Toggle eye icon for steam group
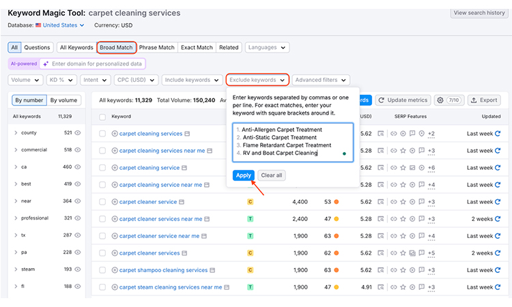512x307 pixels. [77, 269]
